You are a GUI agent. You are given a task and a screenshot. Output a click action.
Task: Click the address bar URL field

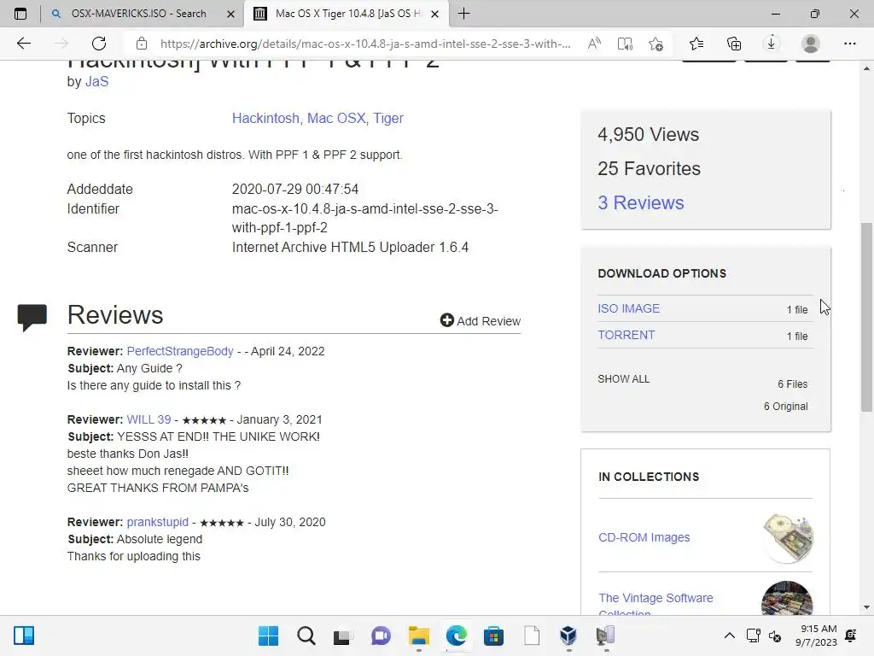coord(365,44)
